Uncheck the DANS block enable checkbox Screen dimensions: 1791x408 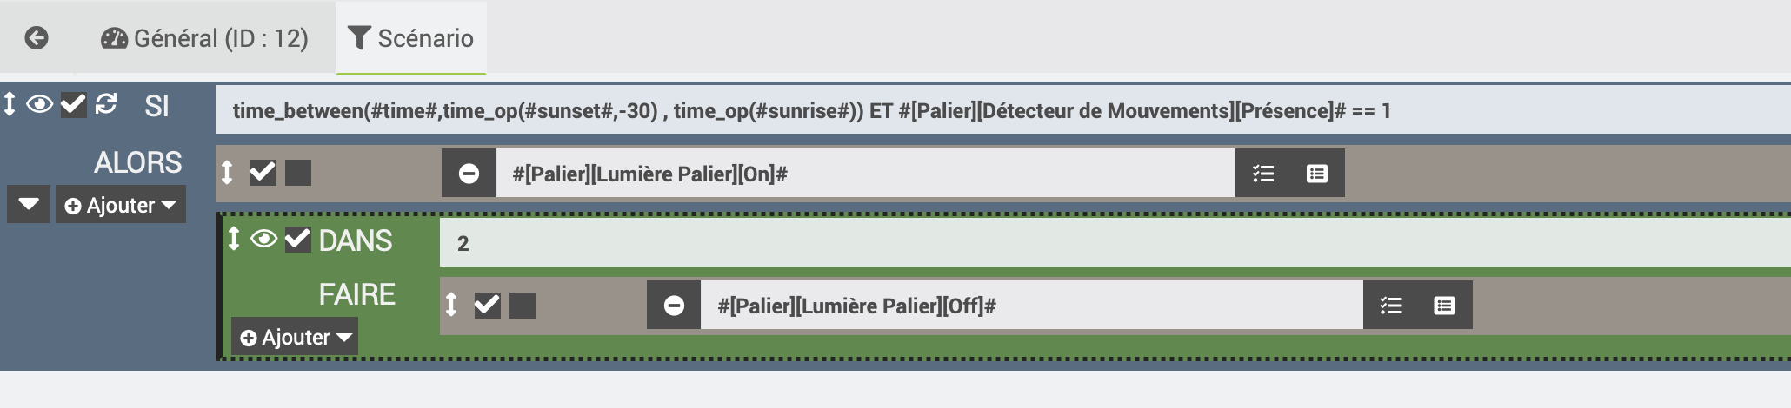297,239
